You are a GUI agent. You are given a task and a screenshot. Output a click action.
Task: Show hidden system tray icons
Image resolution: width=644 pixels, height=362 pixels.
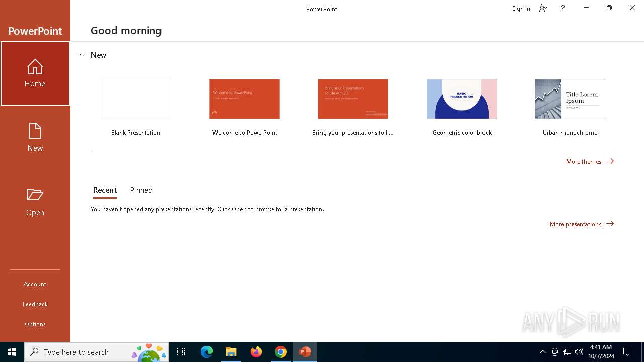click(542, 352)
